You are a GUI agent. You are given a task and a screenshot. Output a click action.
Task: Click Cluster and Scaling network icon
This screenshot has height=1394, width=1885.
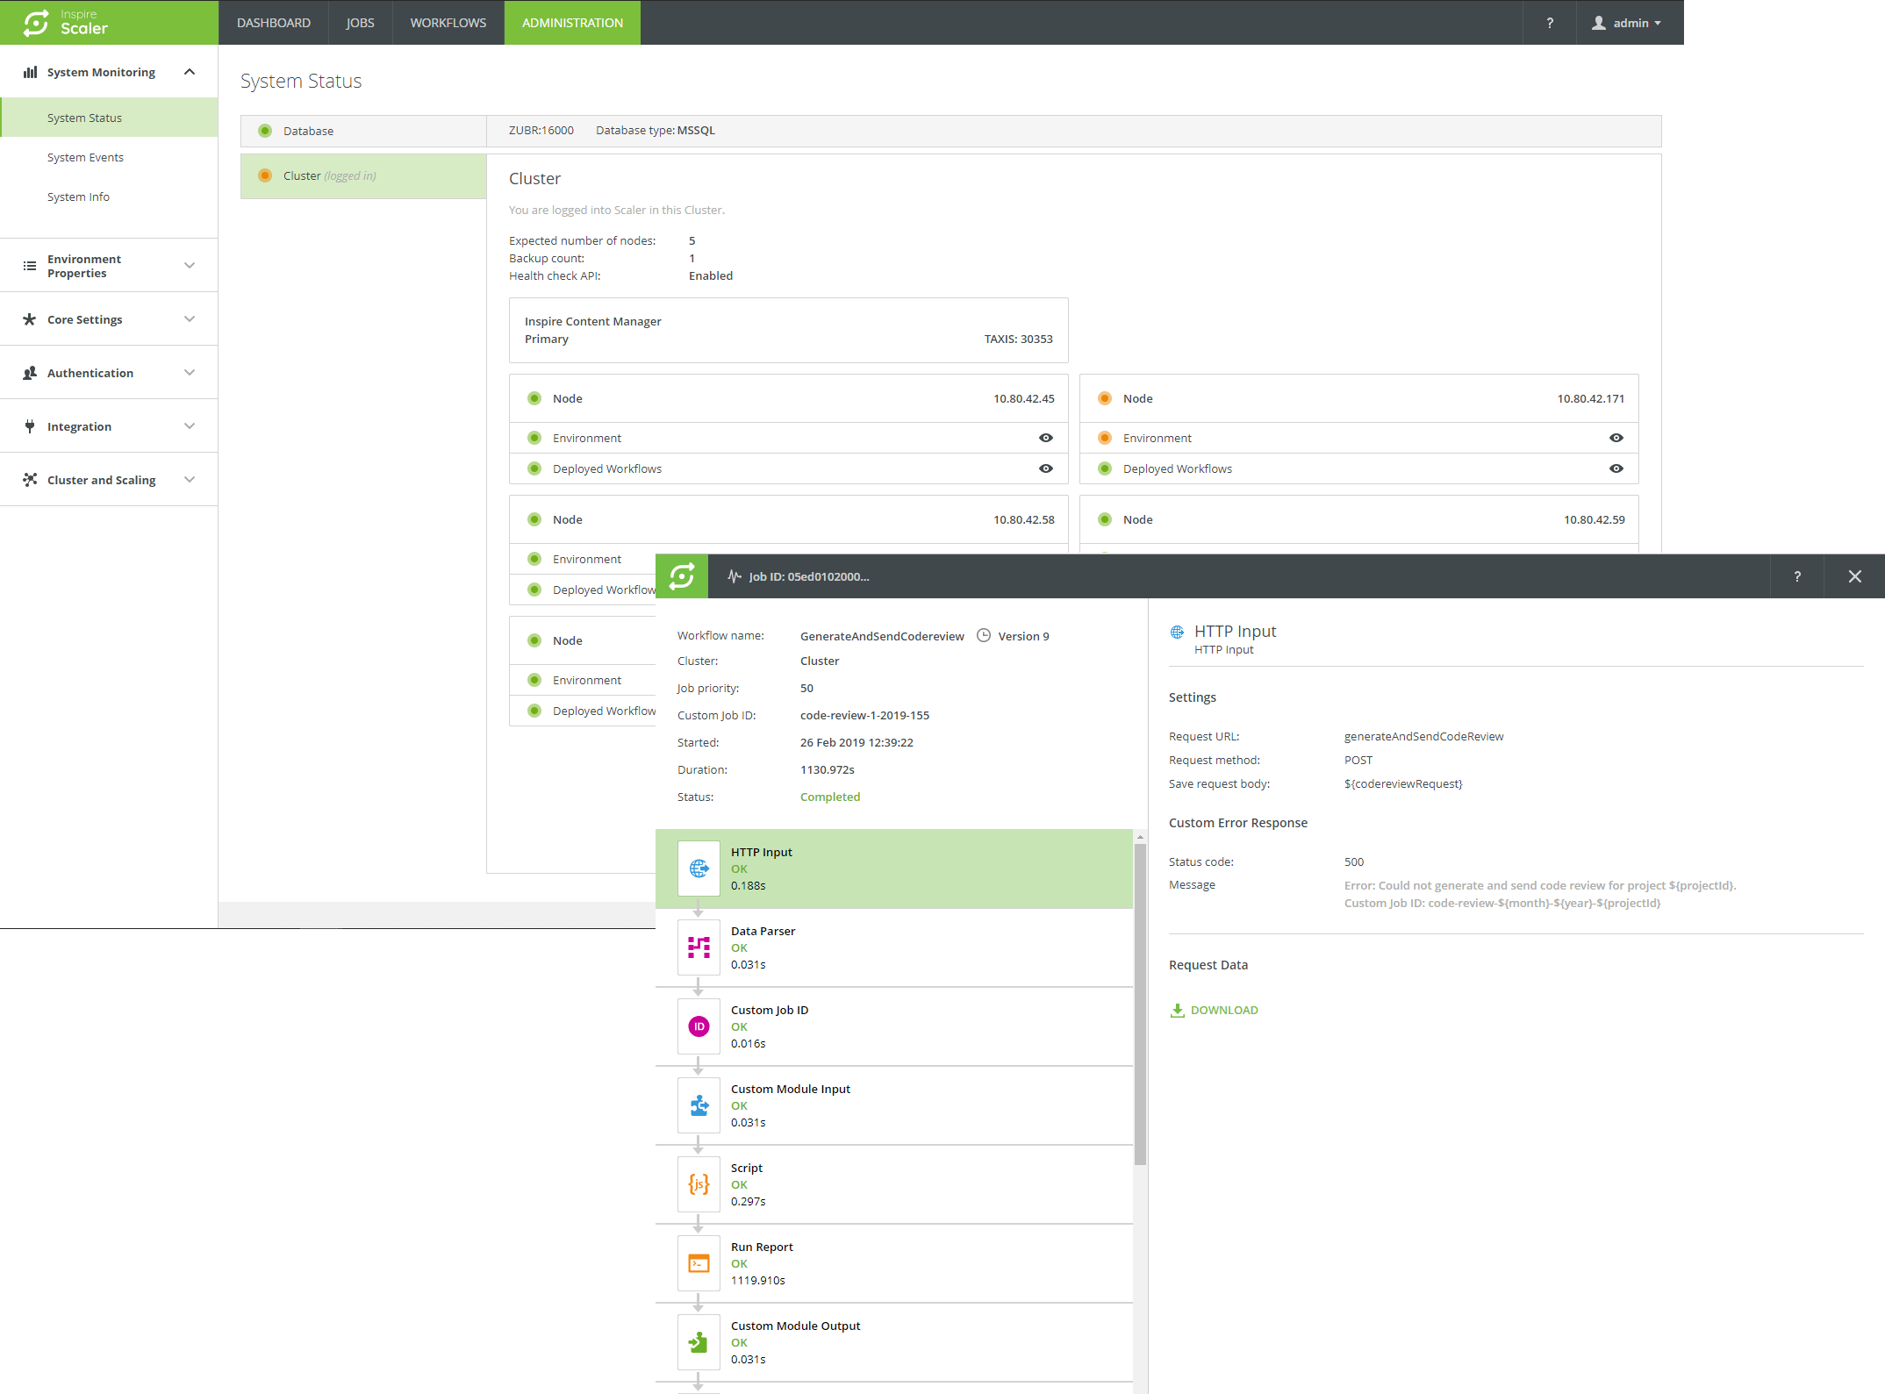point(30,480)
